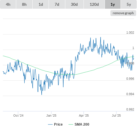
Task: Open the 120d time range
Action: tap(94, 4)
